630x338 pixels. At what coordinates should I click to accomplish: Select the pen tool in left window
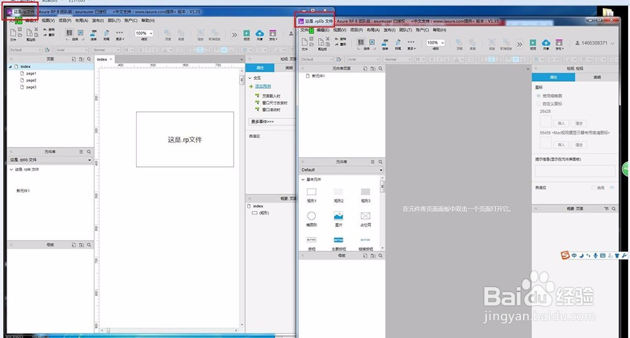pyautogui.click(x=106, y=33)
